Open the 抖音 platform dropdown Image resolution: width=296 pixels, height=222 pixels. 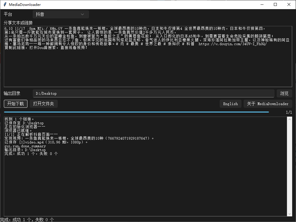(61, 14)
